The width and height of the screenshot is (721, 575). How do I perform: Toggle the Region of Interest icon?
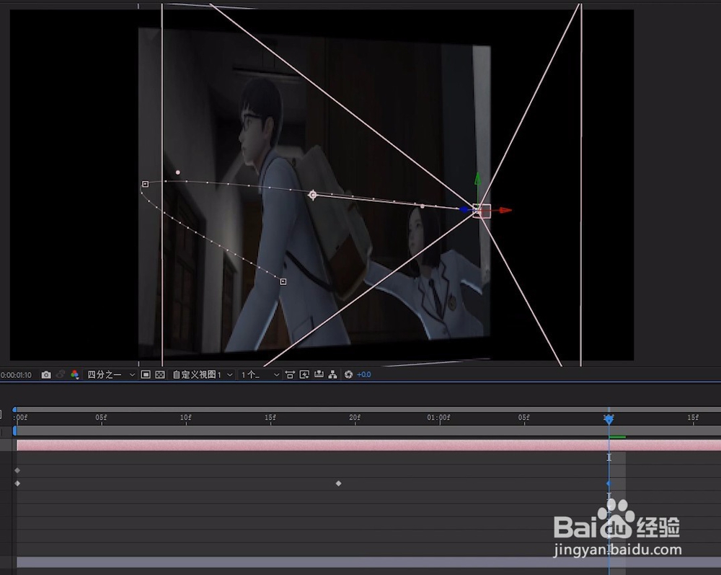click(x=146, y=375)
